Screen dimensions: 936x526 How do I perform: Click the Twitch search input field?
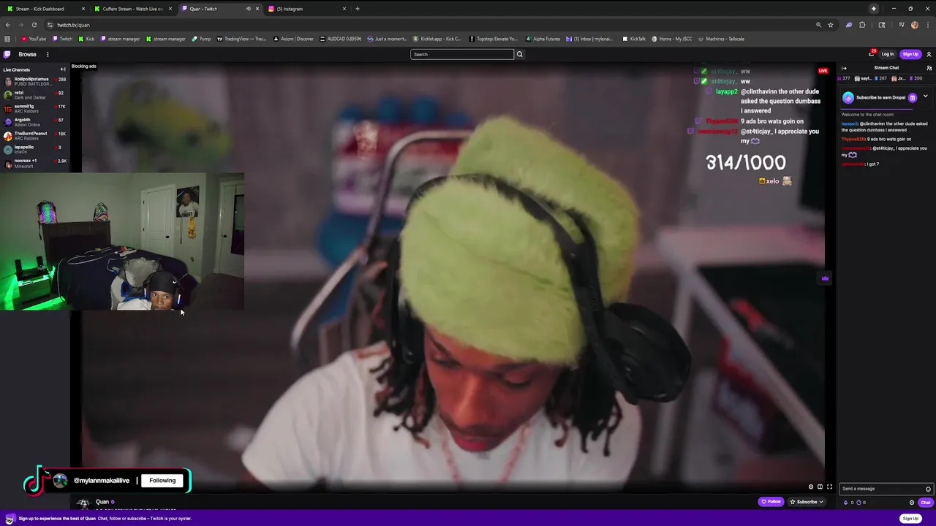click(x=462, y=54)
